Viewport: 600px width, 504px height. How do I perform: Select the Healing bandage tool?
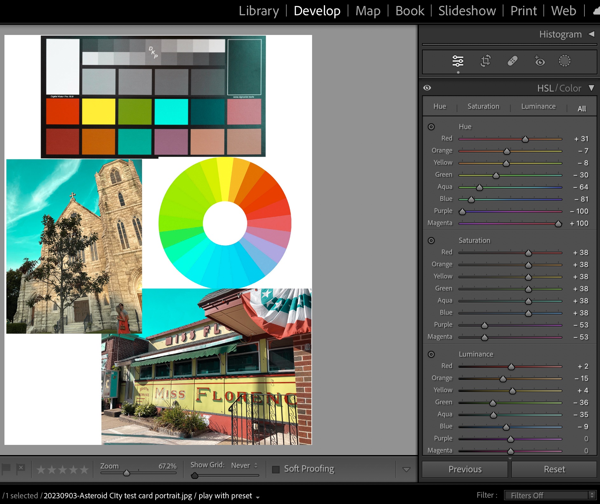click(512, 61)
